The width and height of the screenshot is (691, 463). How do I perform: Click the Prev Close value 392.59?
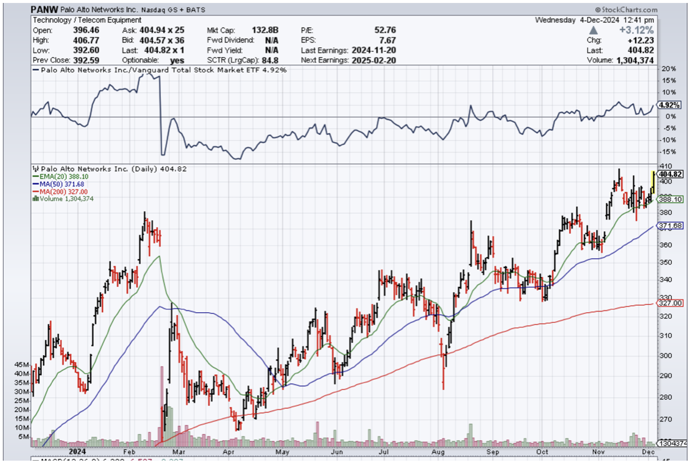tap(86, 60)
